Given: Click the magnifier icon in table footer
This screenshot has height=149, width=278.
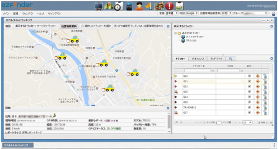Looking at the screenshot, I should coord(177,122).
